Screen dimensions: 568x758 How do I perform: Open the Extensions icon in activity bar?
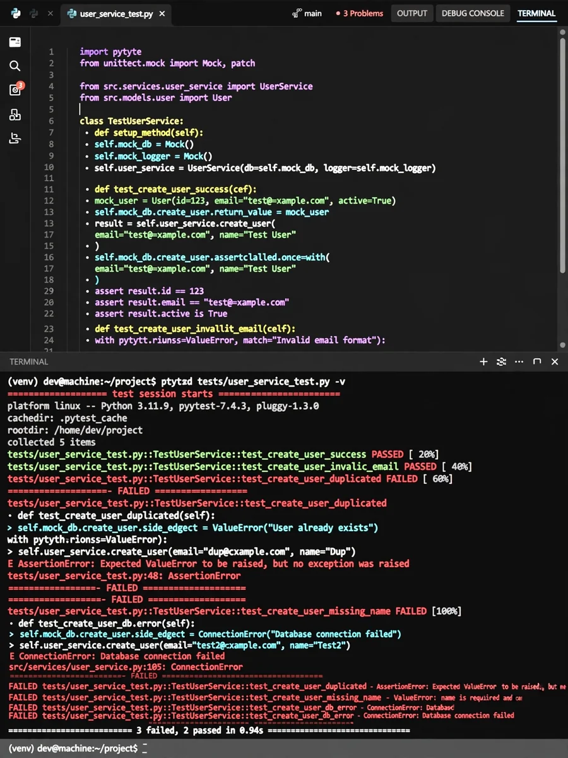pos(15,114)
